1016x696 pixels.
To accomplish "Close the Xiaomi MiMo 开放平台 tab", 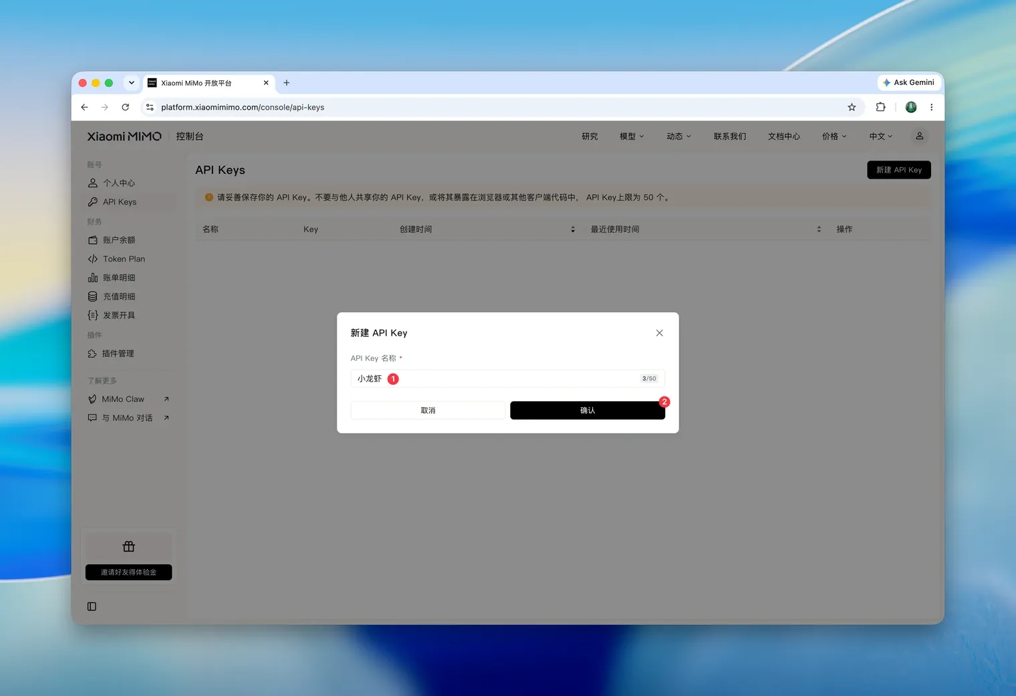I will click(266, 83).
